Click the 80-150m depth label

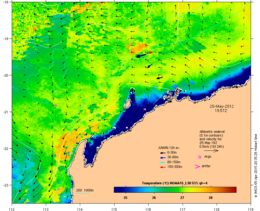click(174, 162)
